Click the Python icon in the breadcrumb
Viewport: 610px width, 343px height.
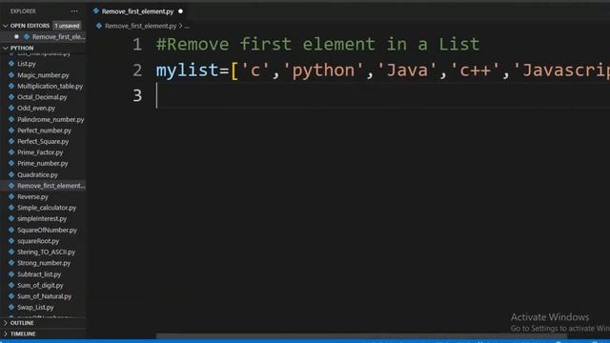[99, 26]
